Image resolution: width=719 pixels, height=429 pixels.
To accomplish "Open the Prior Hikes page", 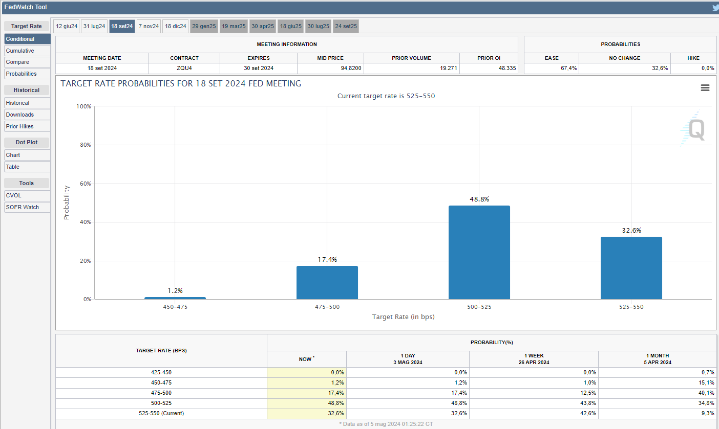I will 27,126.
